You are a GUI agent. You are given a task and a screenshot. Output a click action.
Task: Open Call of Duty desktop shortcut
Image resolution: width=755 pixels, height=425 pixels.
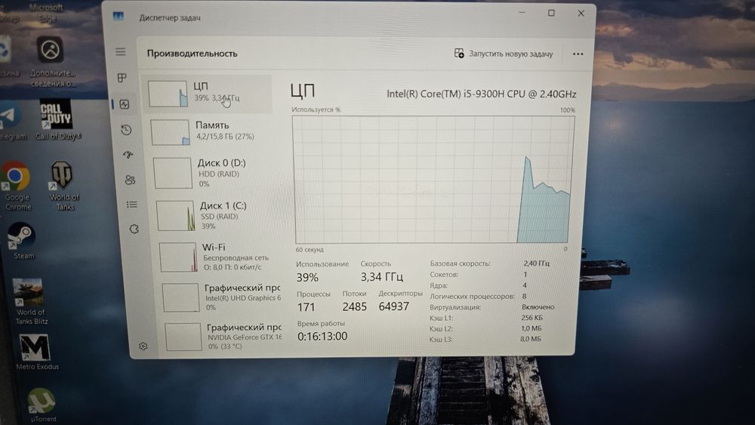(x=57, y=119)
